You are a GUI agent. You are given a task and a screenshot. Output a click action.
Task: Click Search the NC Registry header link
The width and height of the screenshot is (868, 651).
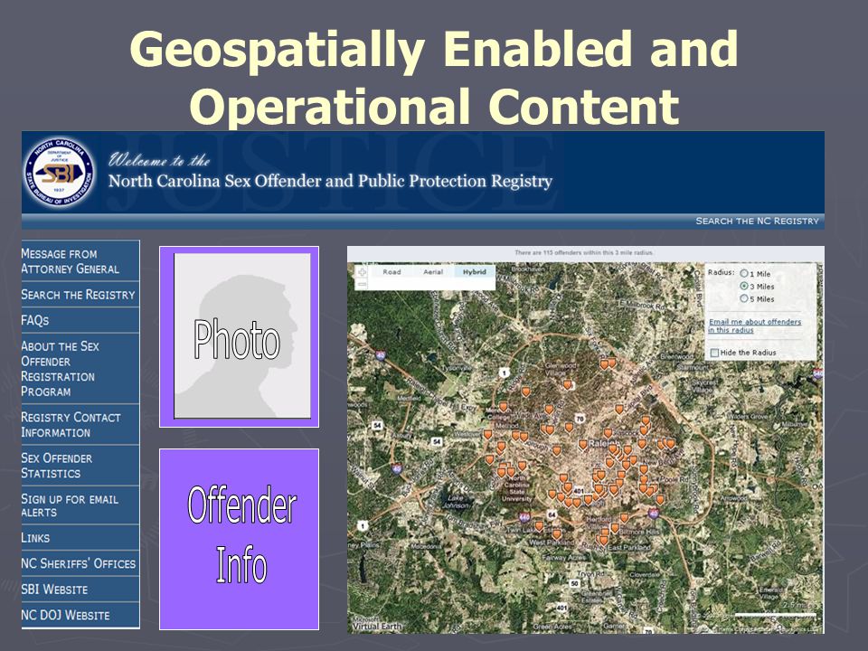757,221
